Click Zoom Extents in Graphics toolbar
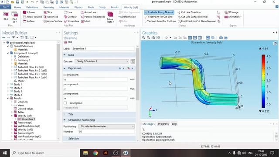This screenshot has width=279, height=157. coord(158,38)
